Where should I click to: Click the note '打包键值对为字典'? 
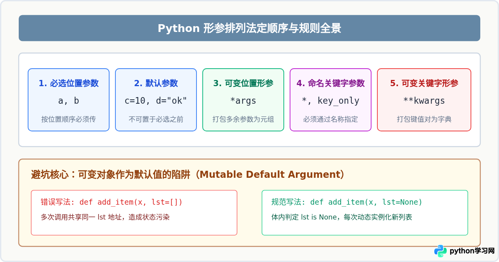[x=424, y=119]
